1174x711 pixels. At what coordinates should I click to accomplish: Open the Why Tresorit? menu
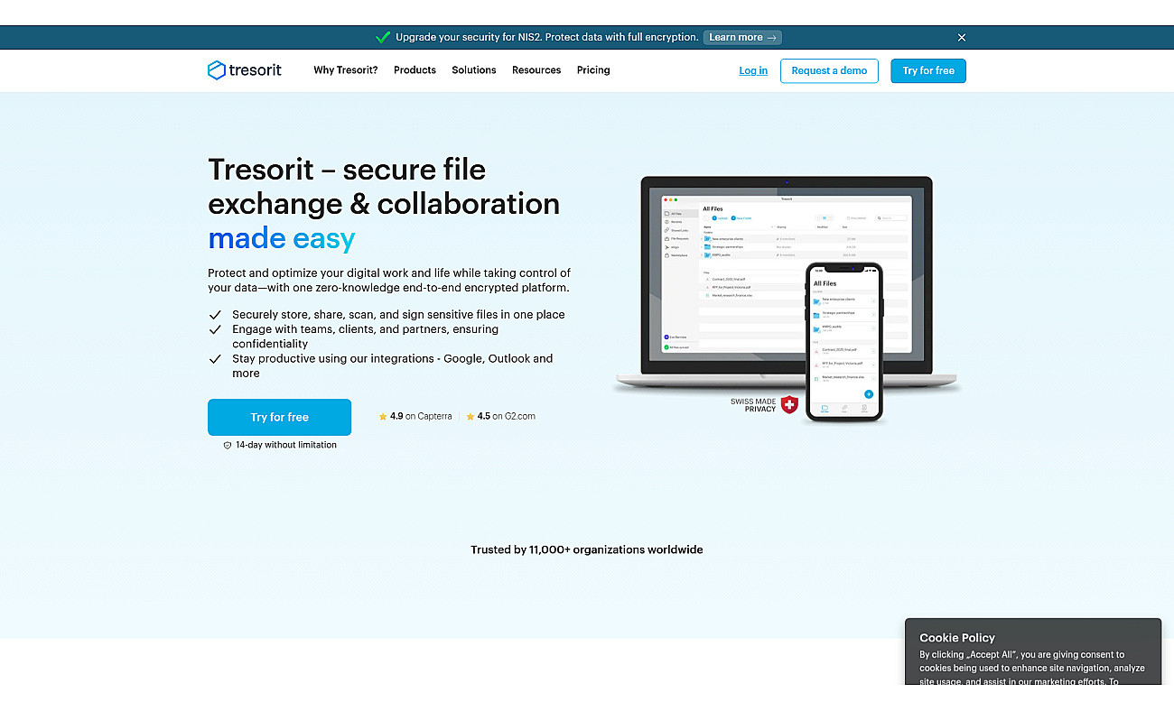pos(346,70)
